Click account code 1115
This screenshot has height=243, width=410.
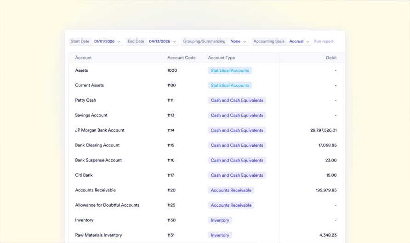[x=171, y=145]
